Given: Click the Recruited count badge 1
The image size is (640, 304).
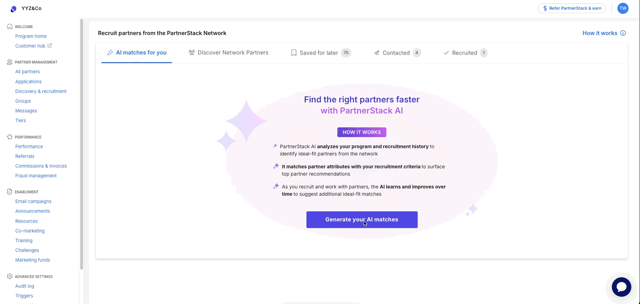Looking at the screenshot, I should point(484,53).
